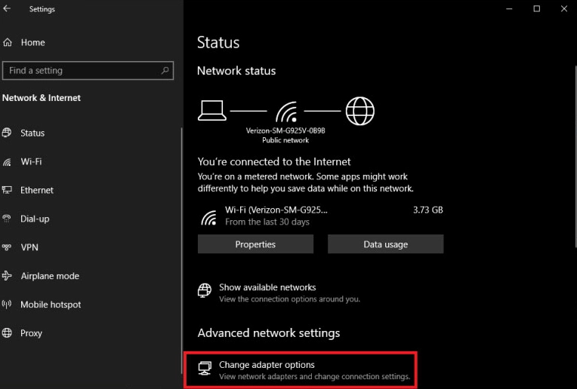Click the VPN icon in sidebar

[8, 247]
